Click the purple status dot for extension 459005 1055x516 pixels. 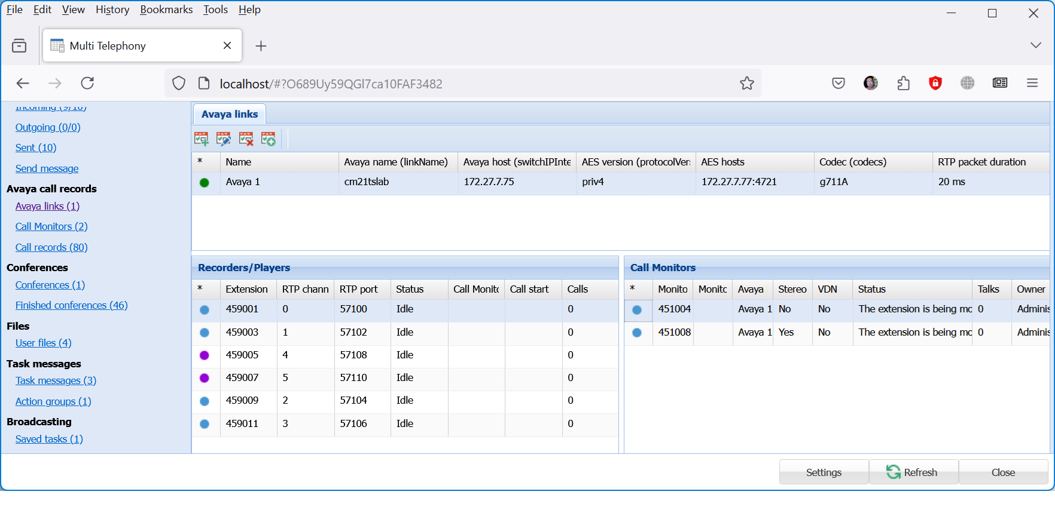tap(205, 355)
